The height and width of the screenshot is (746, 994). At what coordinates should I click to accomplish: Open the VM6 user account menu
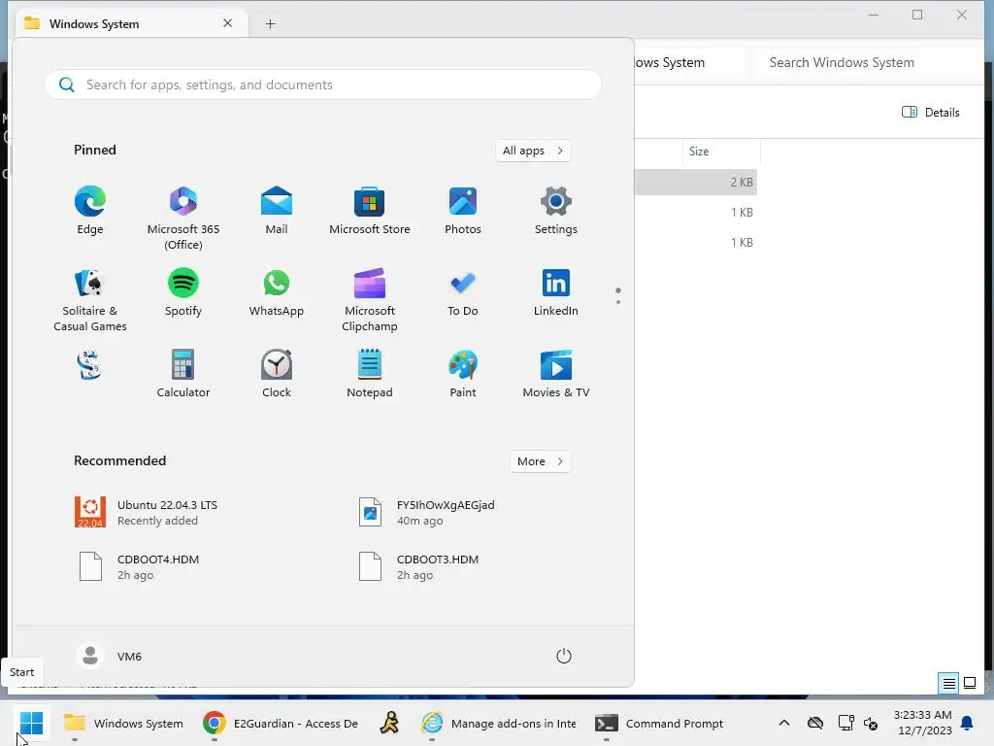[109, 656]
